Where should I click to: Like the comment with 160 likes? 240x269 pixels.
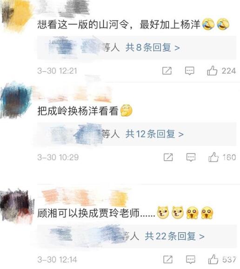click(x=213, y=157)
